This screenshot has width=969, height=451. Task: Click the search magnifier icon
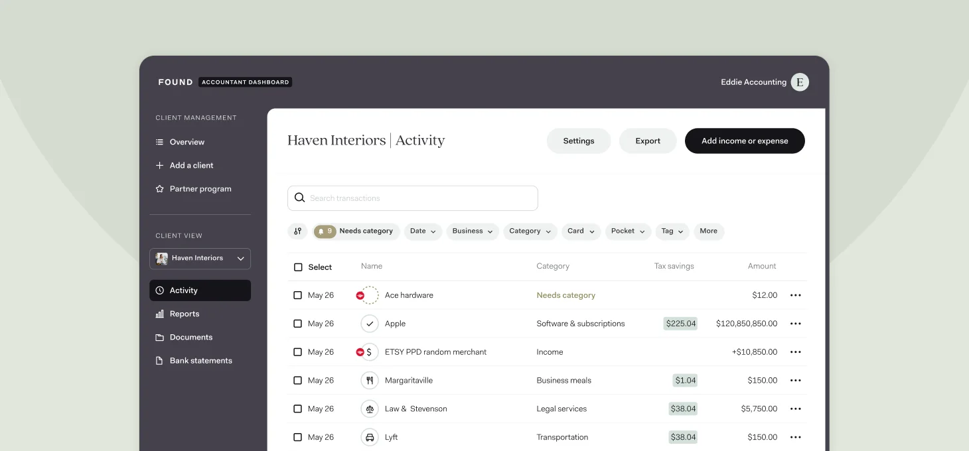299,198
